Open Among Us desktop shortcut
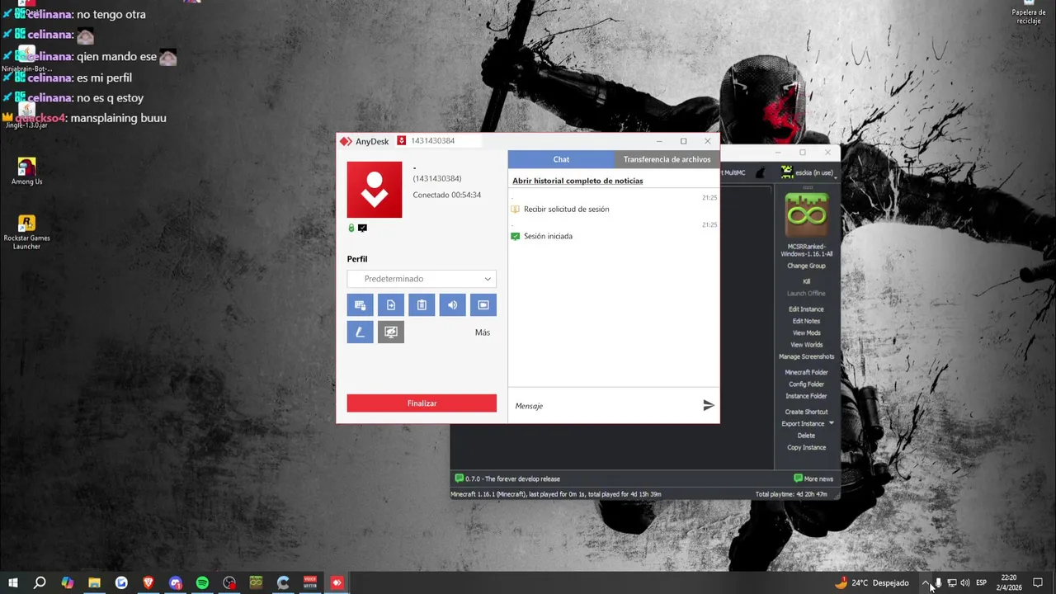The width and height of the screenshot is (1056, 594). point(27,171)
